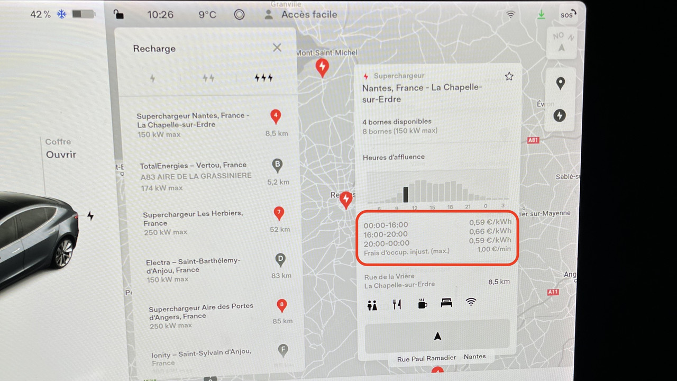The height and width of the screenshot is (381, 677).
Task: Tap the red pin numbered 7
Action: 279,213
